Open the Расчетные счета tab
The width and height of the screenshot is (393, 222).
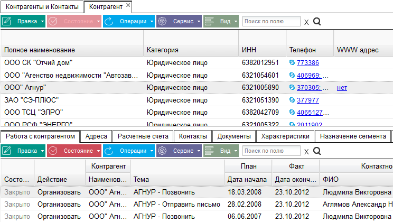[143, 136]
